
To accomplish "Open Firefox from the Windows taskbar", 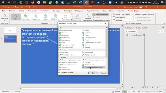I will (33, 2).
